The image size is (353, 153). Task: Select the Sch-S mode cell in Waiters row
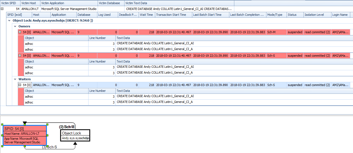(276, 85)
